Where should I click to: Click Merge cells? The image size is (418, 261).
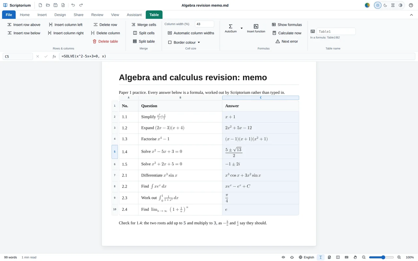click(x=144, y=25)
